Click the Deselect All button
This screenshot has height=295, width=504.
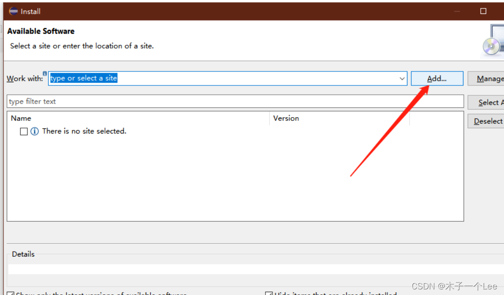pyautogui.click(x=486, y=121)
